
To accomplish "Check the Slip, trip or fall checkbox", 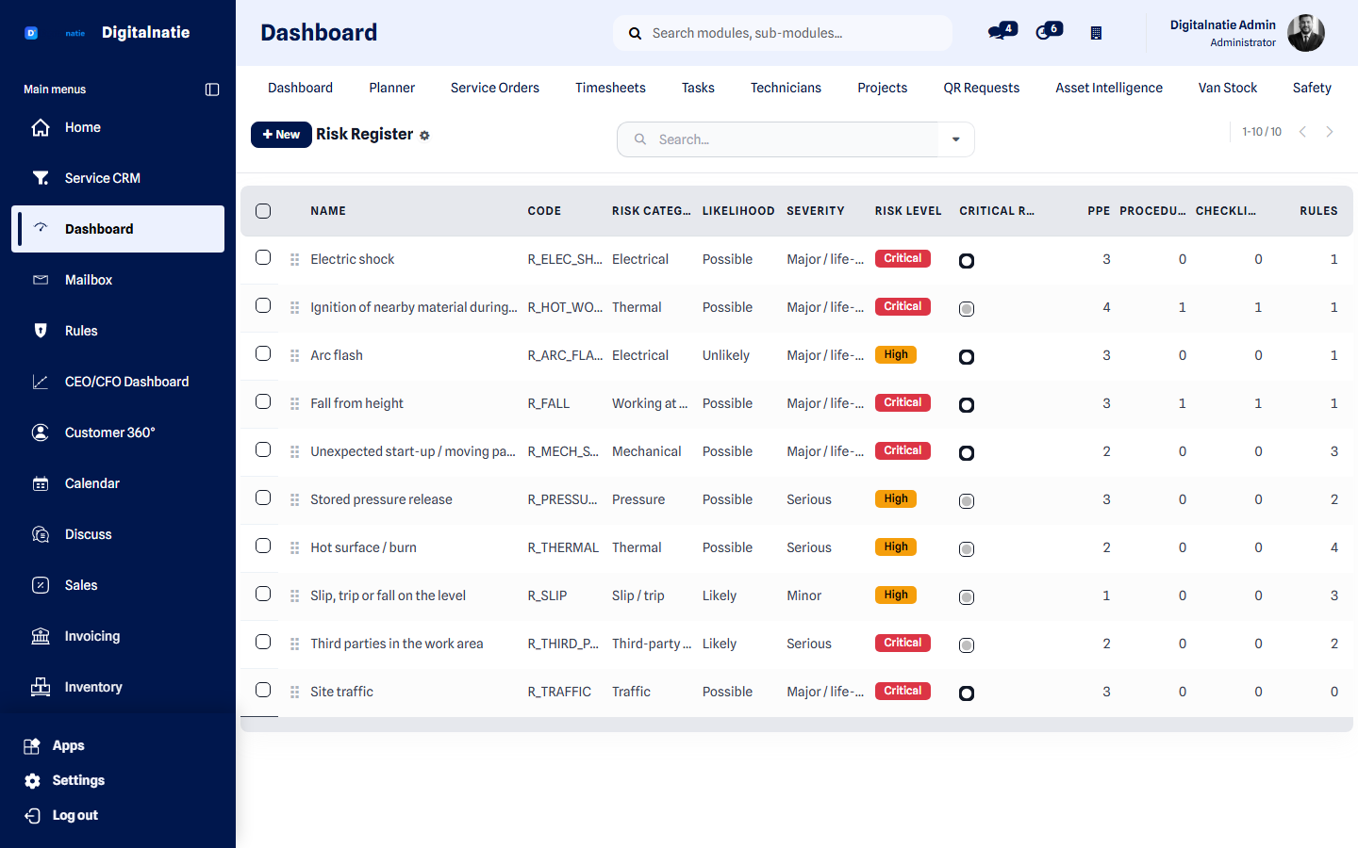I will pyautogui.click(x=263, y=594).
